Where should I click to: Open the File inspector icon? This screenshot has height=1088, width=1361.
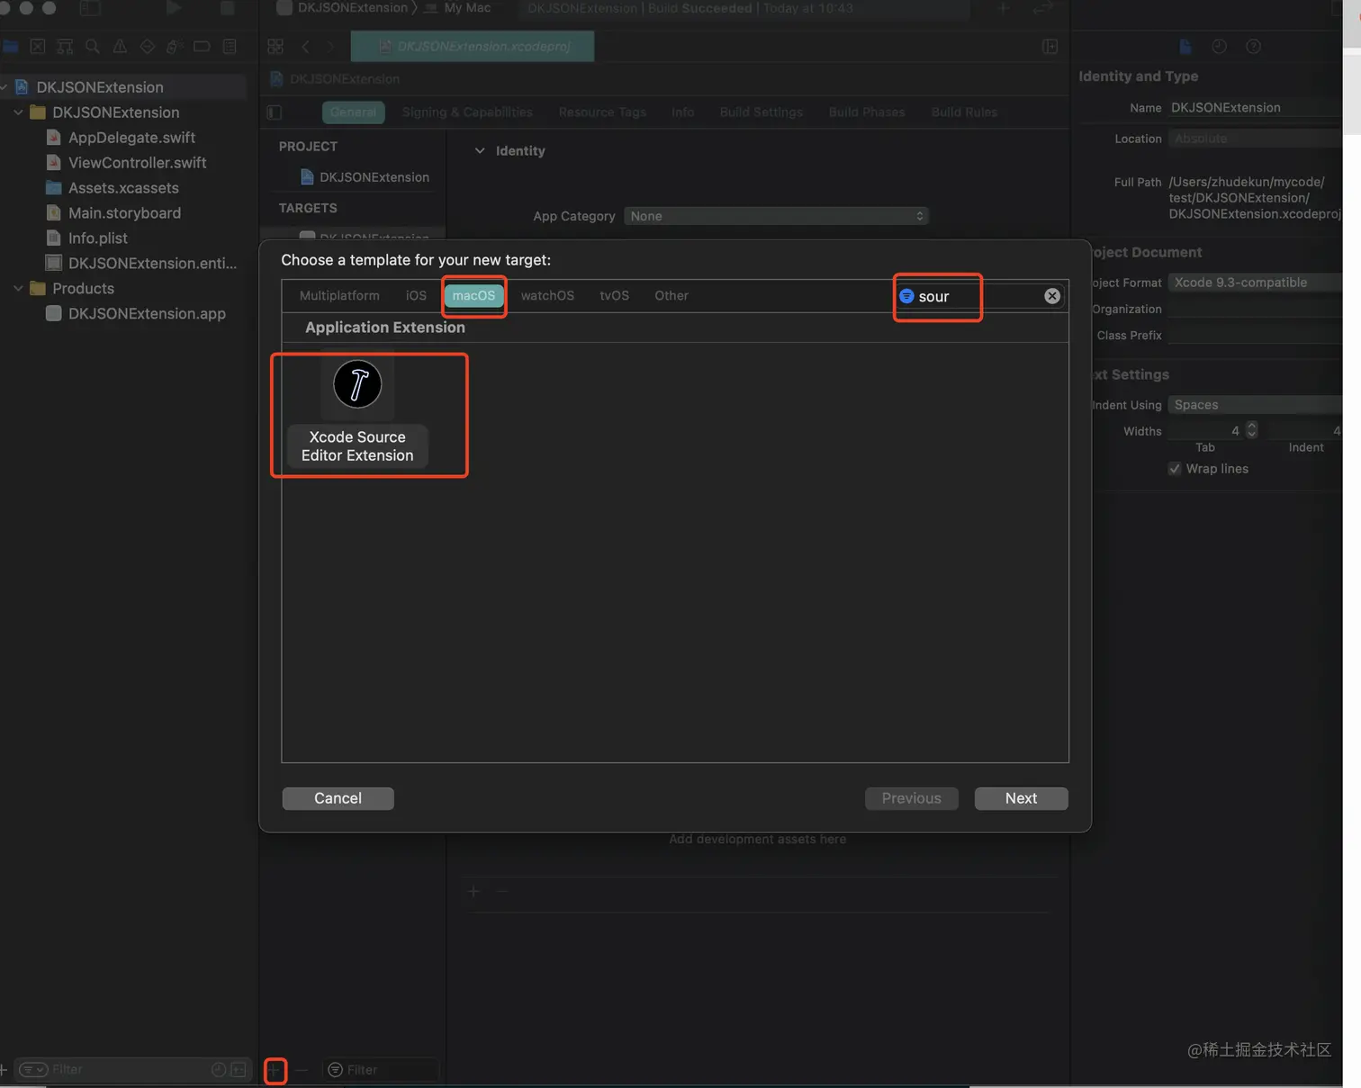pyautogui.click(x=1185, y=46)
